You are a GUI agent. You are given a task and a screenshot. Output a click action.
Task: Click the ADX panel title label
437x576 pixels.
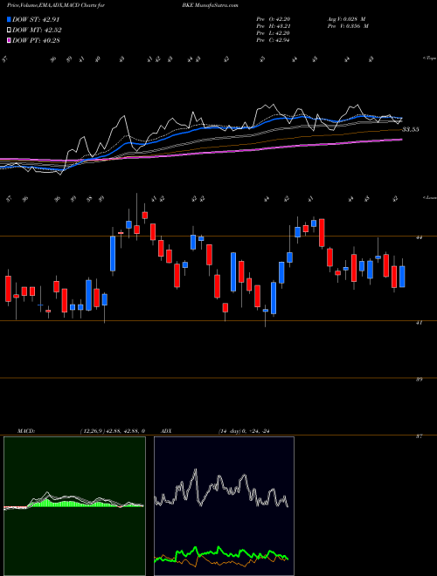point(166,431)
